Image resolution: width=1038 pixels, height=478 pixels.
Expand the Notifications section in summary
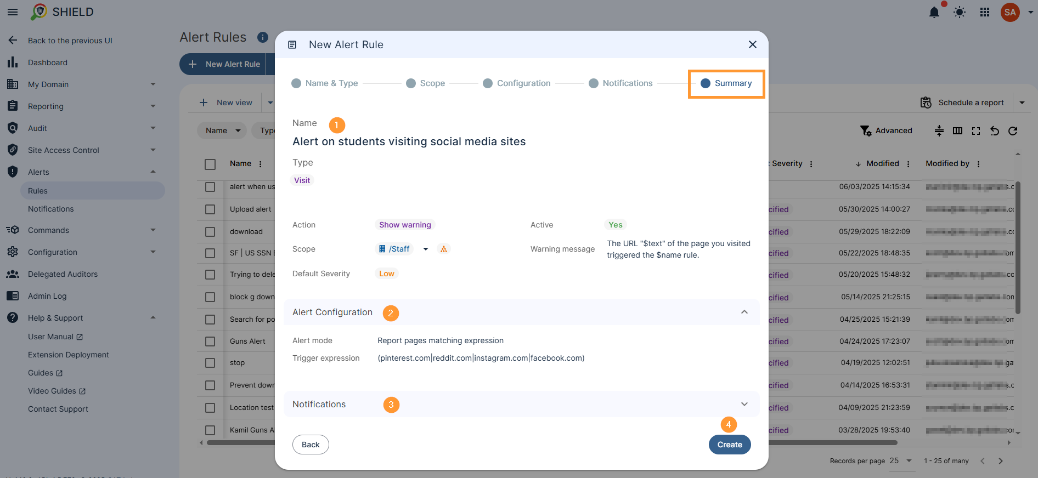click(744, 404)
